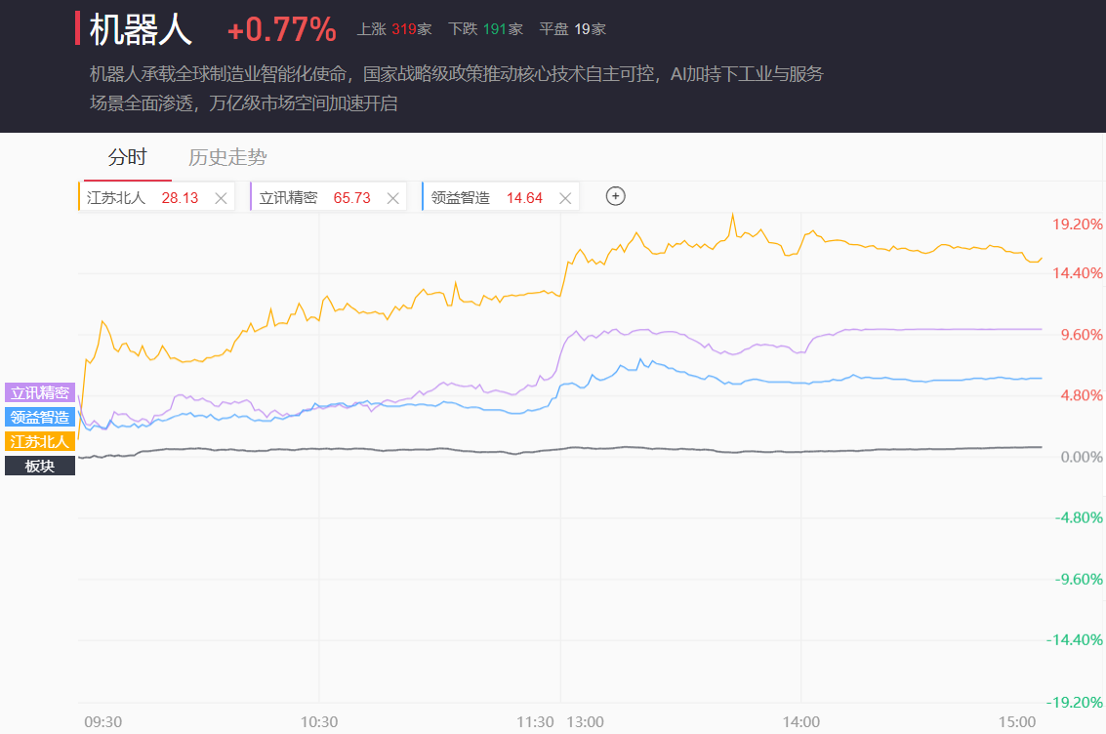Image resolution: width=1106 pixels, height=734 pixels.
Task: Click the 14:00 time axis label
Action: click(800, 721)
